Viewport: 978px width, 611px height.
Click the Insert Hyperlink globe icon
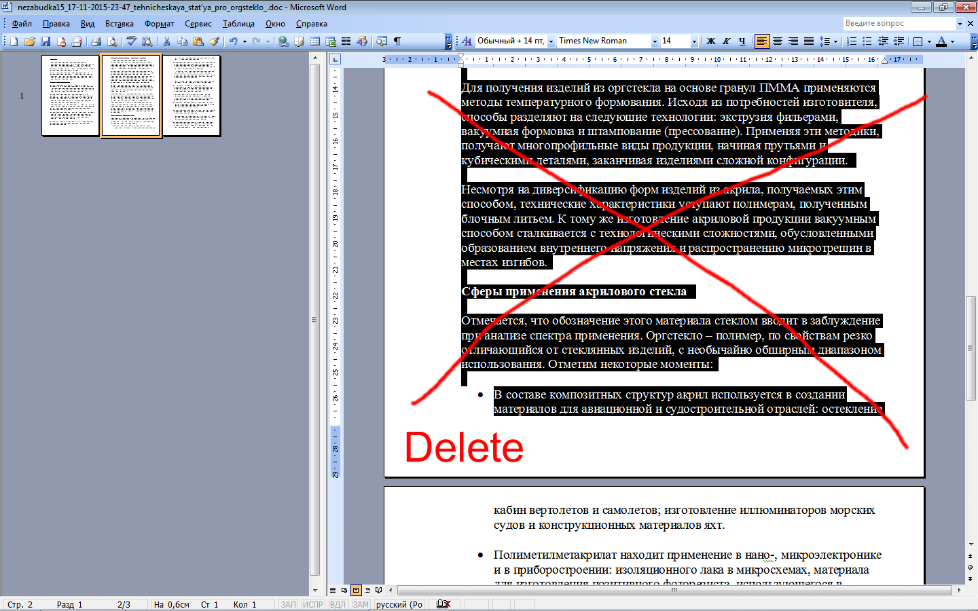coord(283,41)
